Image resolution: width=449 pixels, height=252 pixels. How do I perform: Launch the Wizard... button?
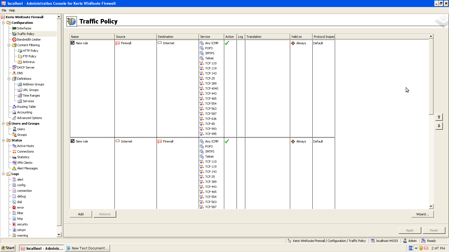[x=422, y=214]
